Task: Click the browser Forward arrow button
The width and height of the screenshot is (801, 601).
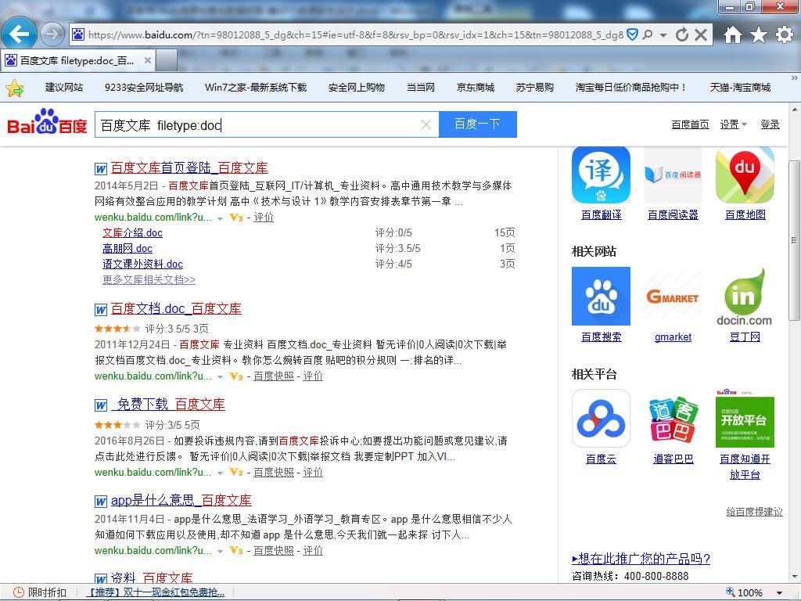Action: (x=52, y=34)
